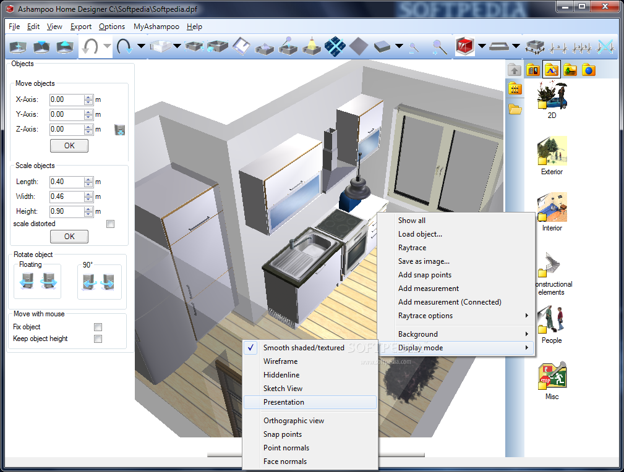
Task: Enable the Fix object checkbox
Action: click(x=98, y=327)
